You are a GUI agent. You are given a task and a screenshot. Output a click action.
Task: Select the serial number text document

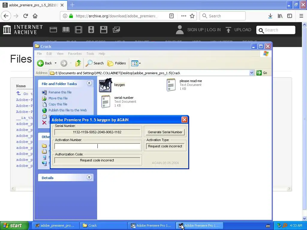[x=119, y=102]
